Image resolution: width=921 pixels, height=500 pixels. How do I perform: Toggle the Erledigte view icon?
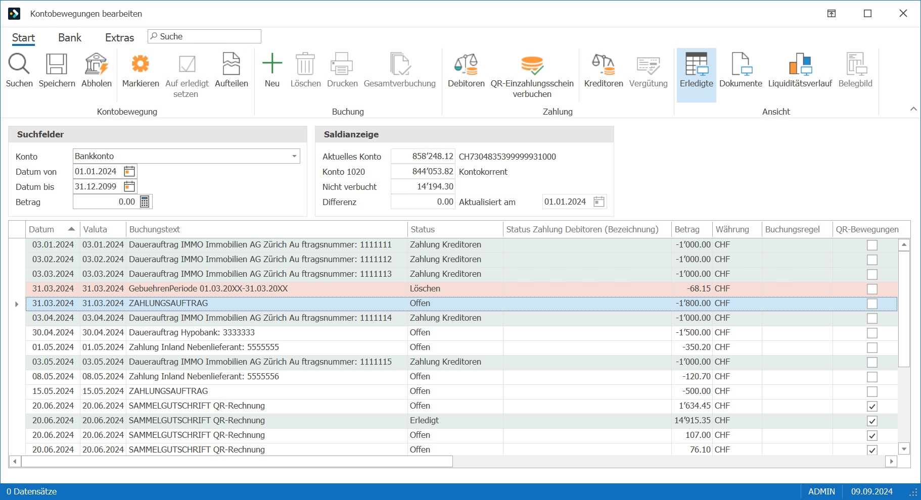(x=697, y=64)
